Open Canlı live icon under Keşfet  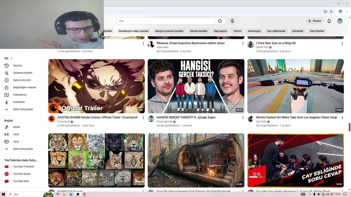click(x=7, y=134)
